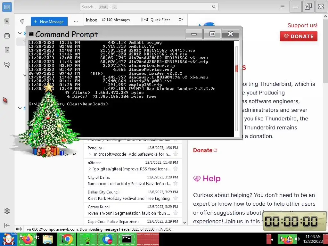
Task: Select the Cape Coral Police Department message
Action: (133, 222)
